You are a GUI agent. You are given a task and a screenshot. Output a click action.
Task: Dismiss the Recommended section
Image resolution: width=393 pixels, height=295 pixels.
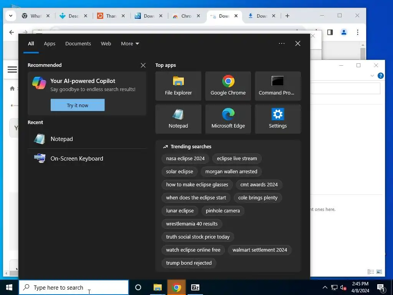click(x=143, y=65)
